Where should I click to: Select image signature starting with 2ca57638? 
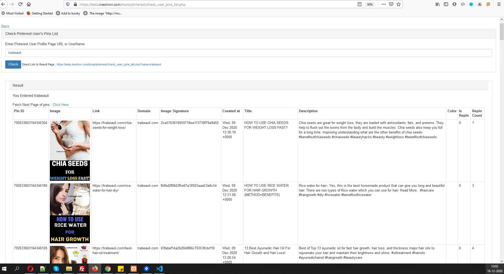point(190,123)
